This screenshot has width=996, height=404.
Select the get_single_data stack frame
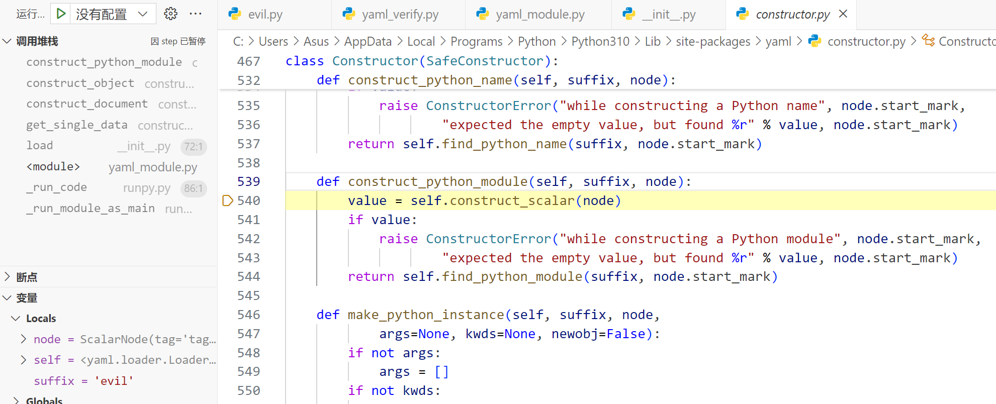tap(109, 125)
